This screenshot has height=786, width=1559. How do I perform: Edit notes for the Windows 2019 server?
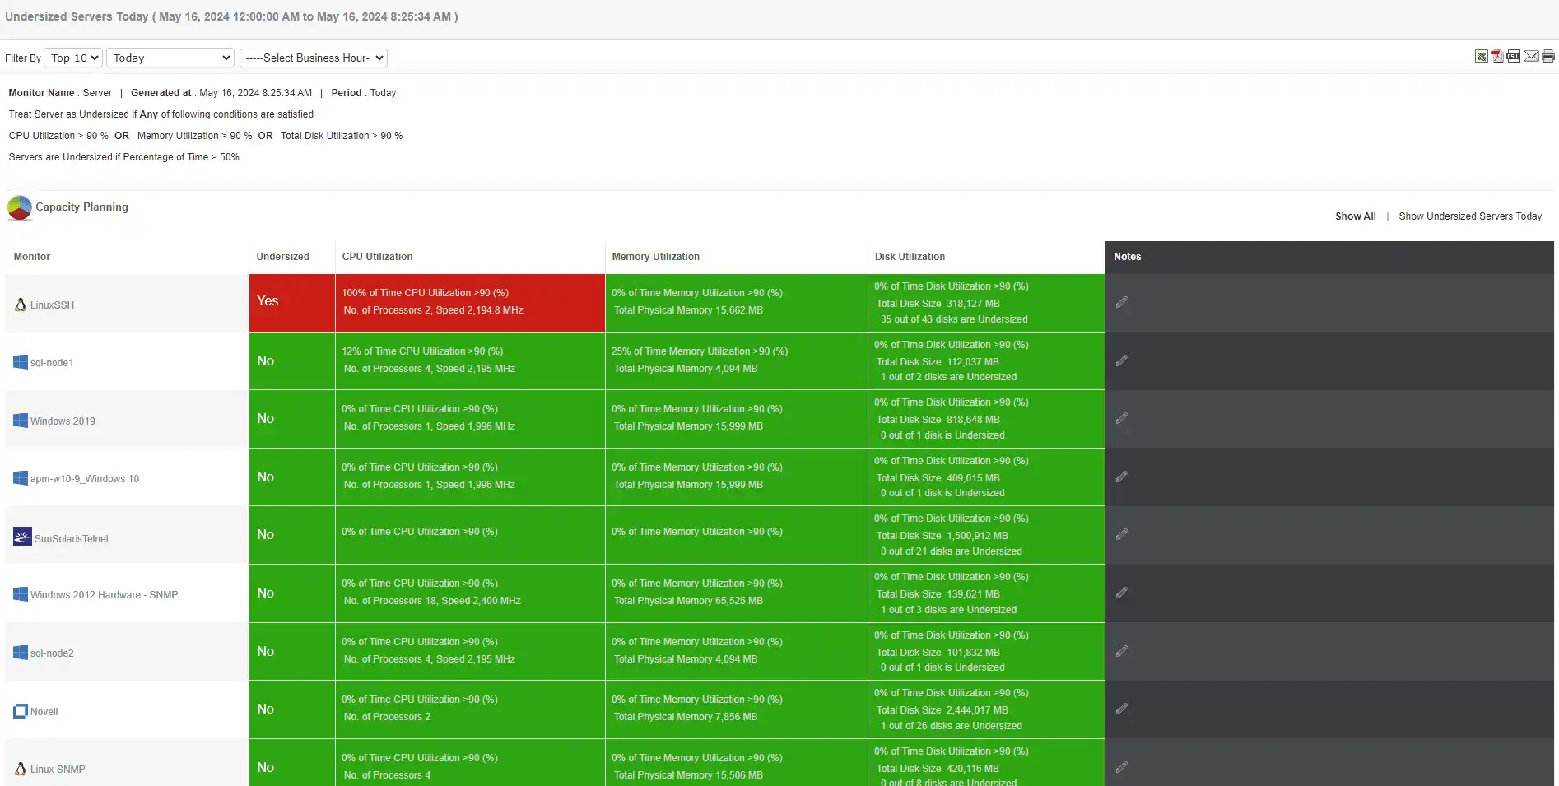point(1122,418)
